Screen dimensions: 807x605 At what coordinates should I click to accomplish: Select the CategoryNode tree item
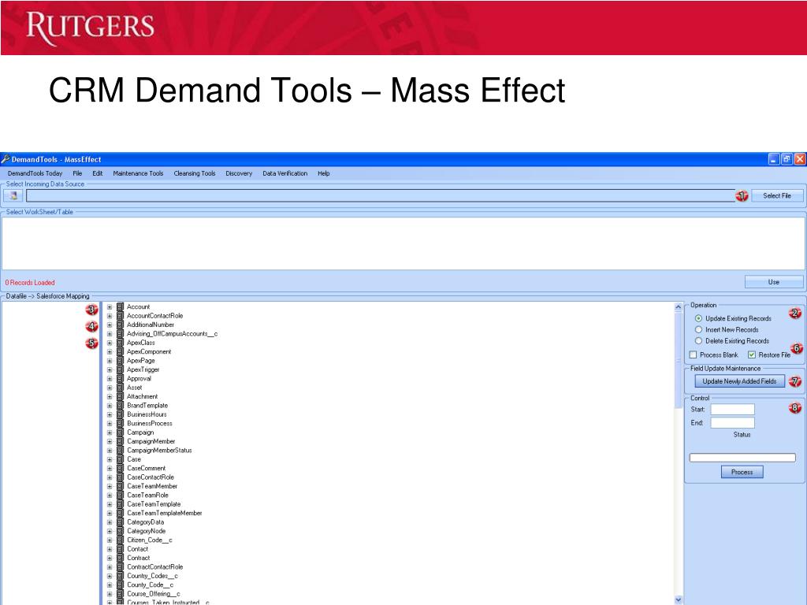(x=146, y=531)
